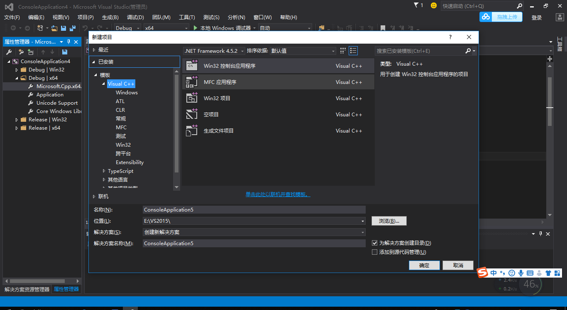Switch templates to medium list view
Screen dimensions: 567x310
pos(353,51)
